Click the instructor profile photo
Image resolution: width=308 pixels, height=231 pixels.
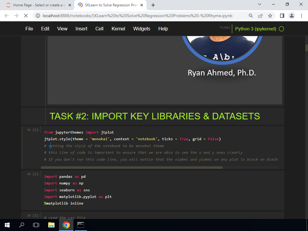pyautogui.click(x=222, y=50)
